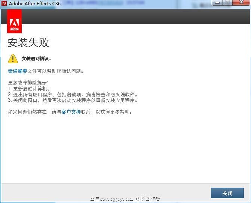251x203 pixels.
Task: Click the line 1. 重新启动计算机。
Action: 29,89
